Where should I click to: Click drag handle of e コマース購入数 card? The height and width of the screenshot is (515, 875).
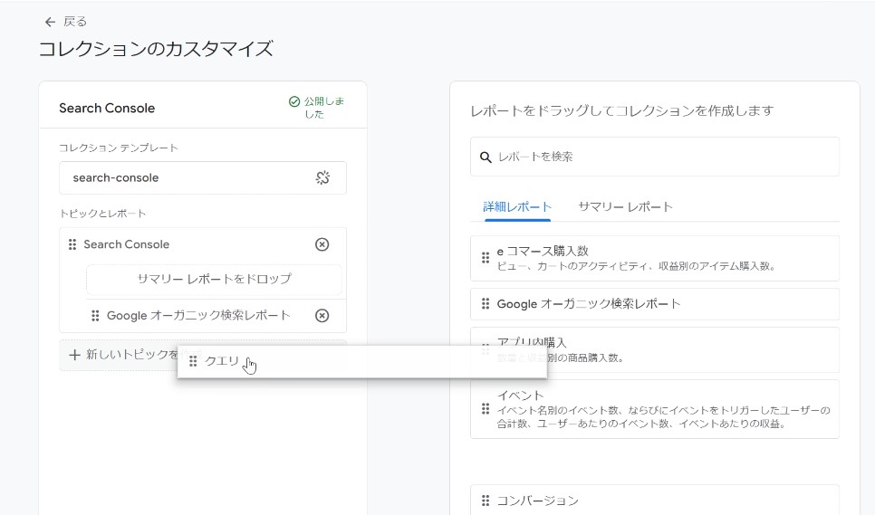(486, 257)
